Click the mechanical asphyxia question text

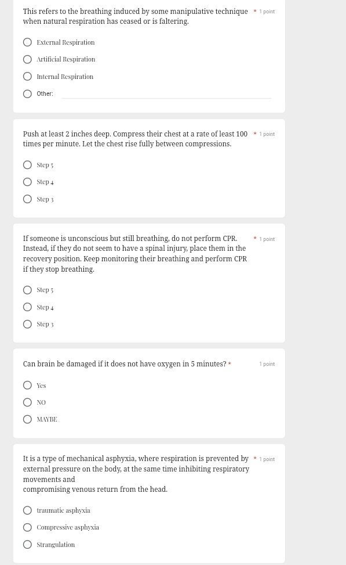point(136,474)
